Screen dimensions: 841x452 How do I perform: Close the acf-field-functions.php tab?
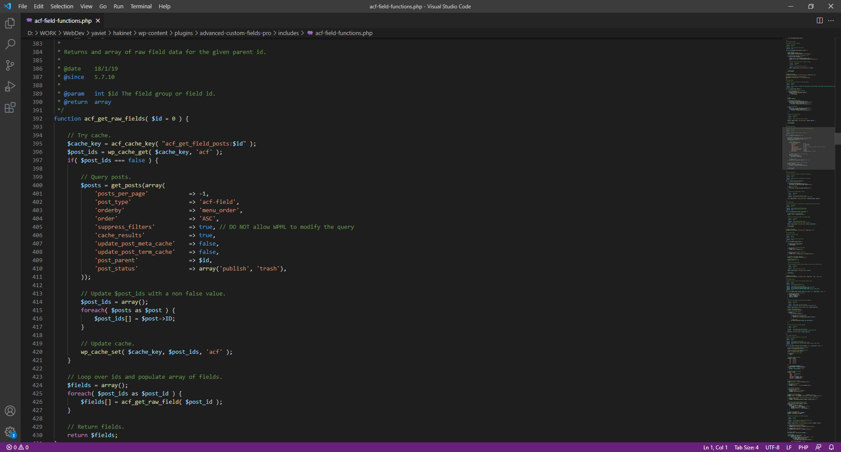click(x=98, y=21)
